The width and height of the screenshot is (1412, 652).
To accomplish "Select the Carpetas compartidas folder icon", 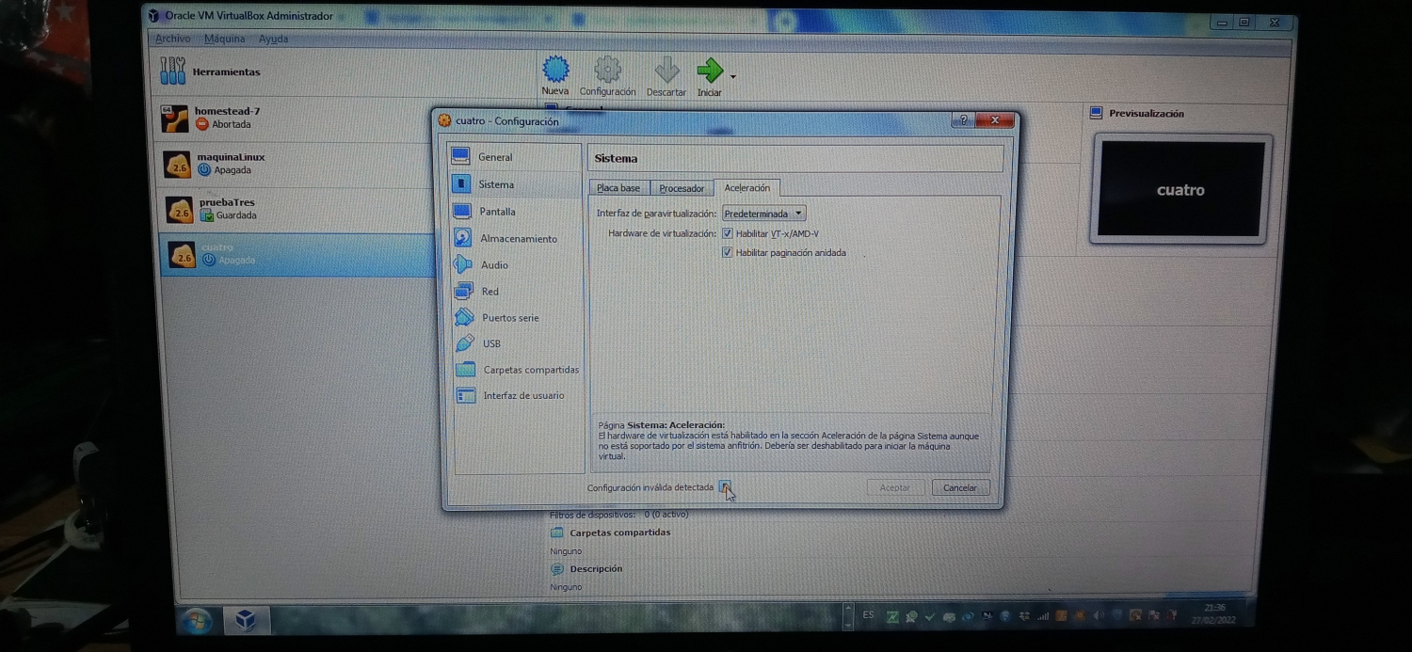I will coord(465,370).
